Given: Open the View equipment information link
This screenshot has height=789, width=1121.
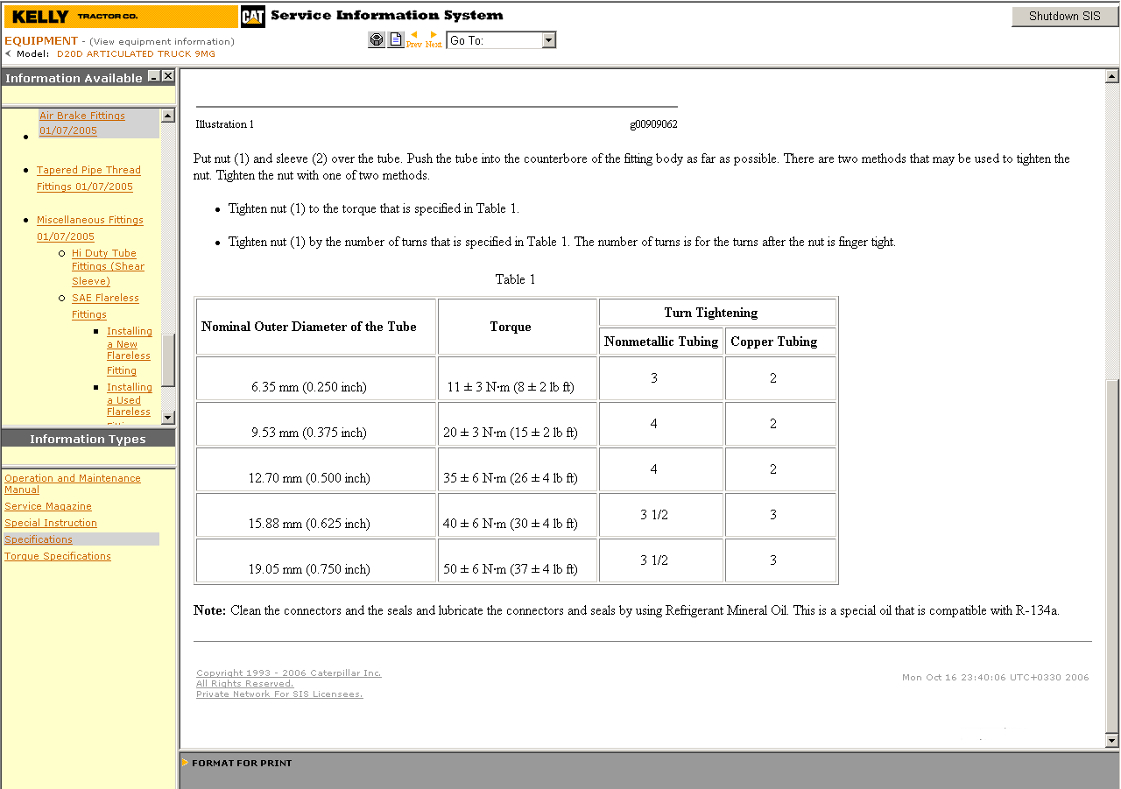Looking at the screenshot, I should tap(162, 41).
